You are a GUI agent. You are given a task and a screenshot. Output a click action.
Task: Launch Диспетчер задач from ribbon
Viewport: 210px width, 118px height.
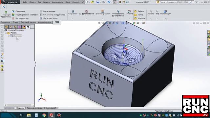click(49, 18)
